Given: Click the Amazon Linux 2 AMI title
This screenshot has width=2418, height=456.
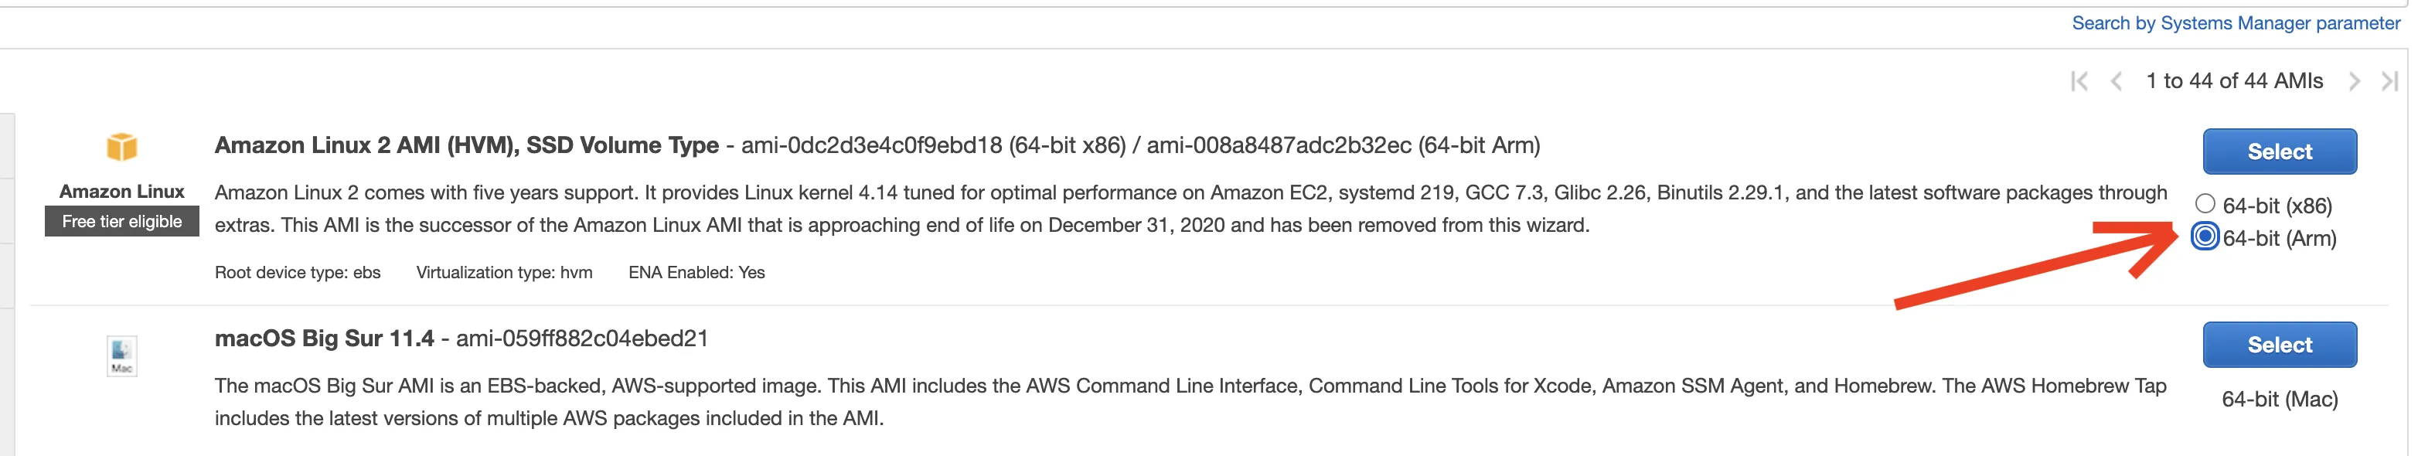Looking at the screenshot, I should point(467,145).
